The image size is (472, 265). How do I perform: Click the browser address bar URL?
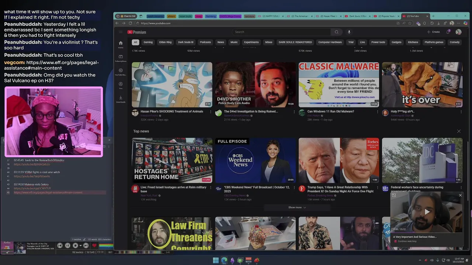[156, 23]
